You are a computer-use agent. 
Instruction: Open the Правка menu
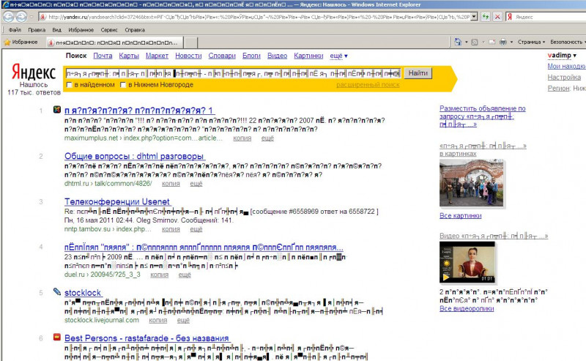37,30
